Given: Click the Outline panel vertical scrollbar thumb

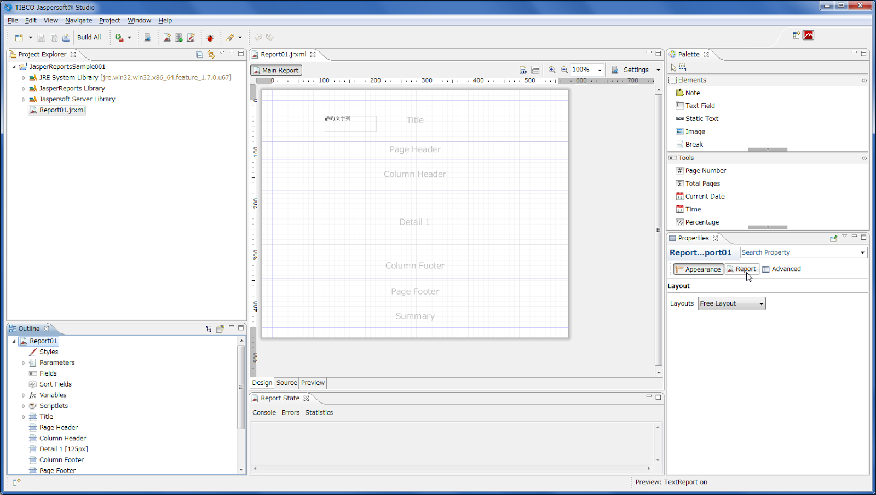Looking at the screenshot, I should tap(241, 387).
